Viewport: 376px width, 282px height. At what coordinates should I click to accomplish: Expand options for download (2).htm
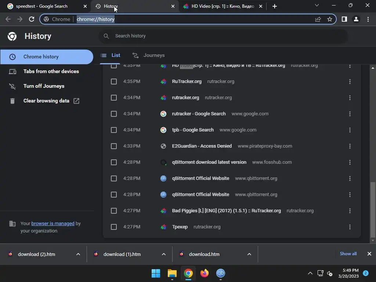pos(78,254)
